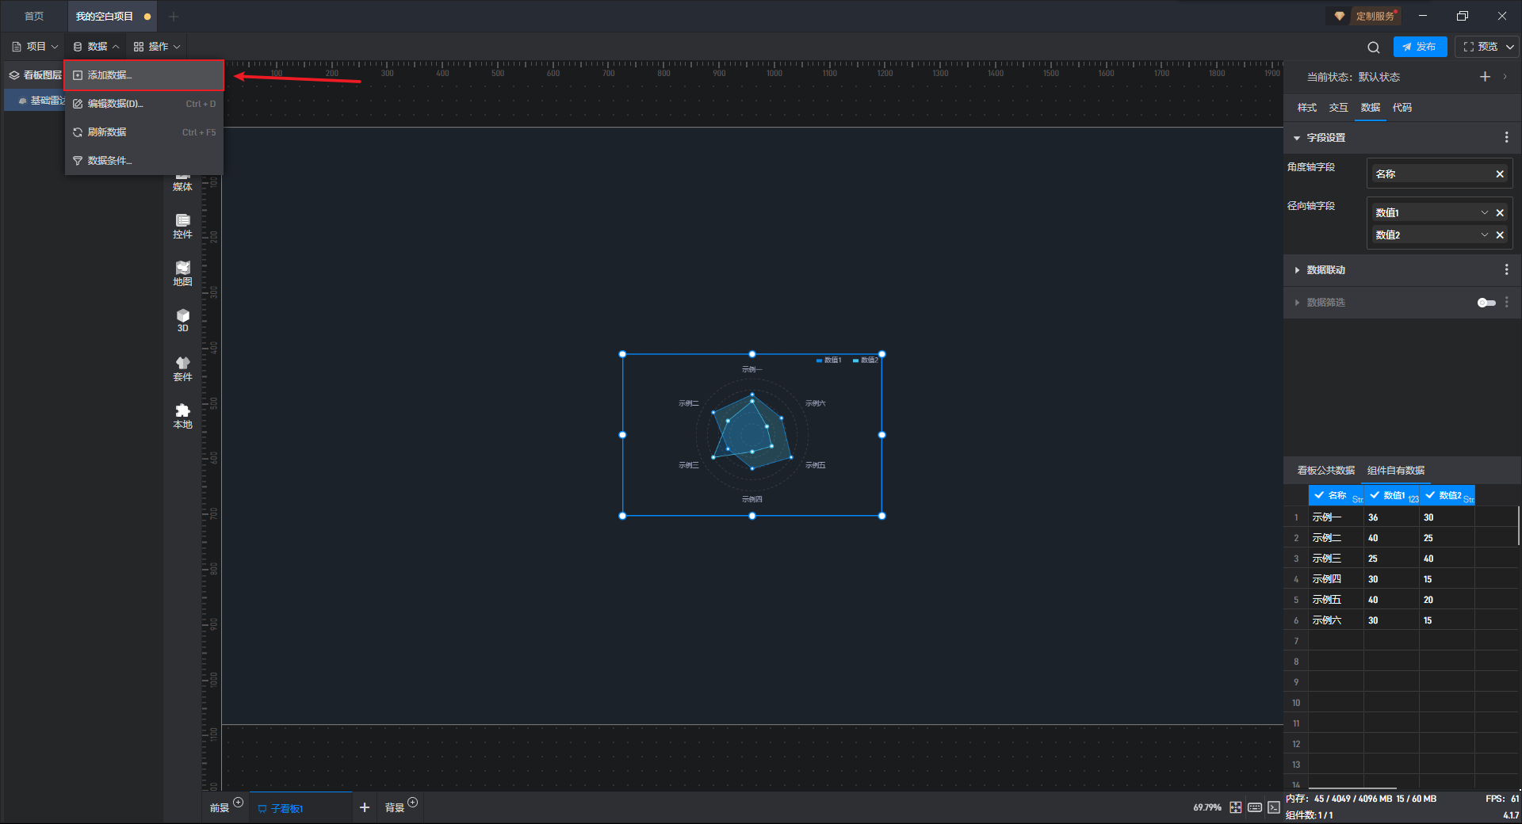Viewport: 1522px width, 824px height.
Task: Uncheck the 名称 column checkbox
Action: coord(1319,495)
